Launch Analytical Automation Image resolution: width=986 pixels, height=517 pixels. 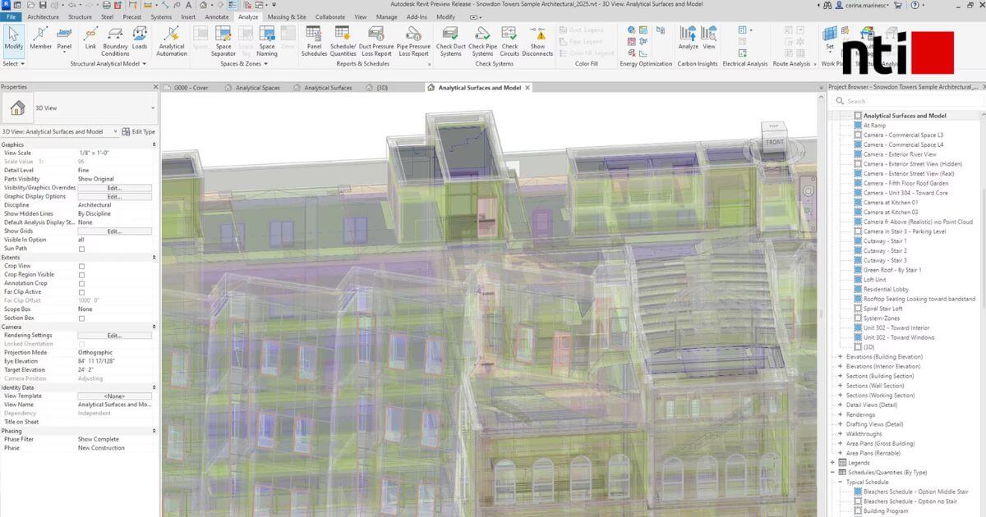(x=172, y=41)
